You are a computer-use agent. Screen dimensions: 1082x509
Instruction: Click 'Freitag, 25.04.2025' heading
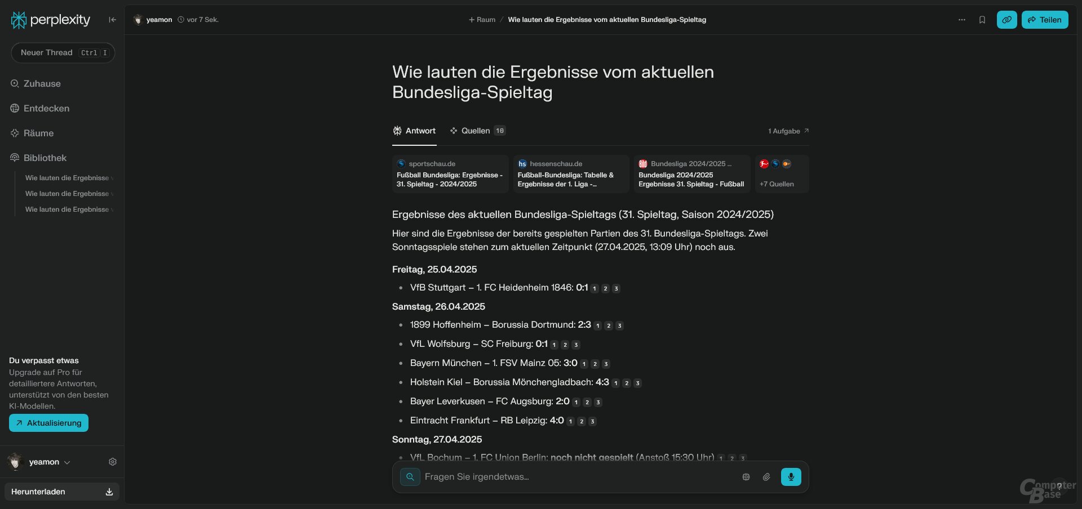point(434,269)
